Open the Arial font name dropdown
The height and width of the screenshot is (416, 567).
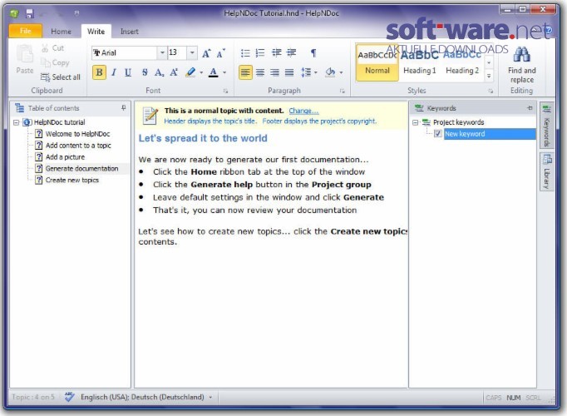click(162, 52)
